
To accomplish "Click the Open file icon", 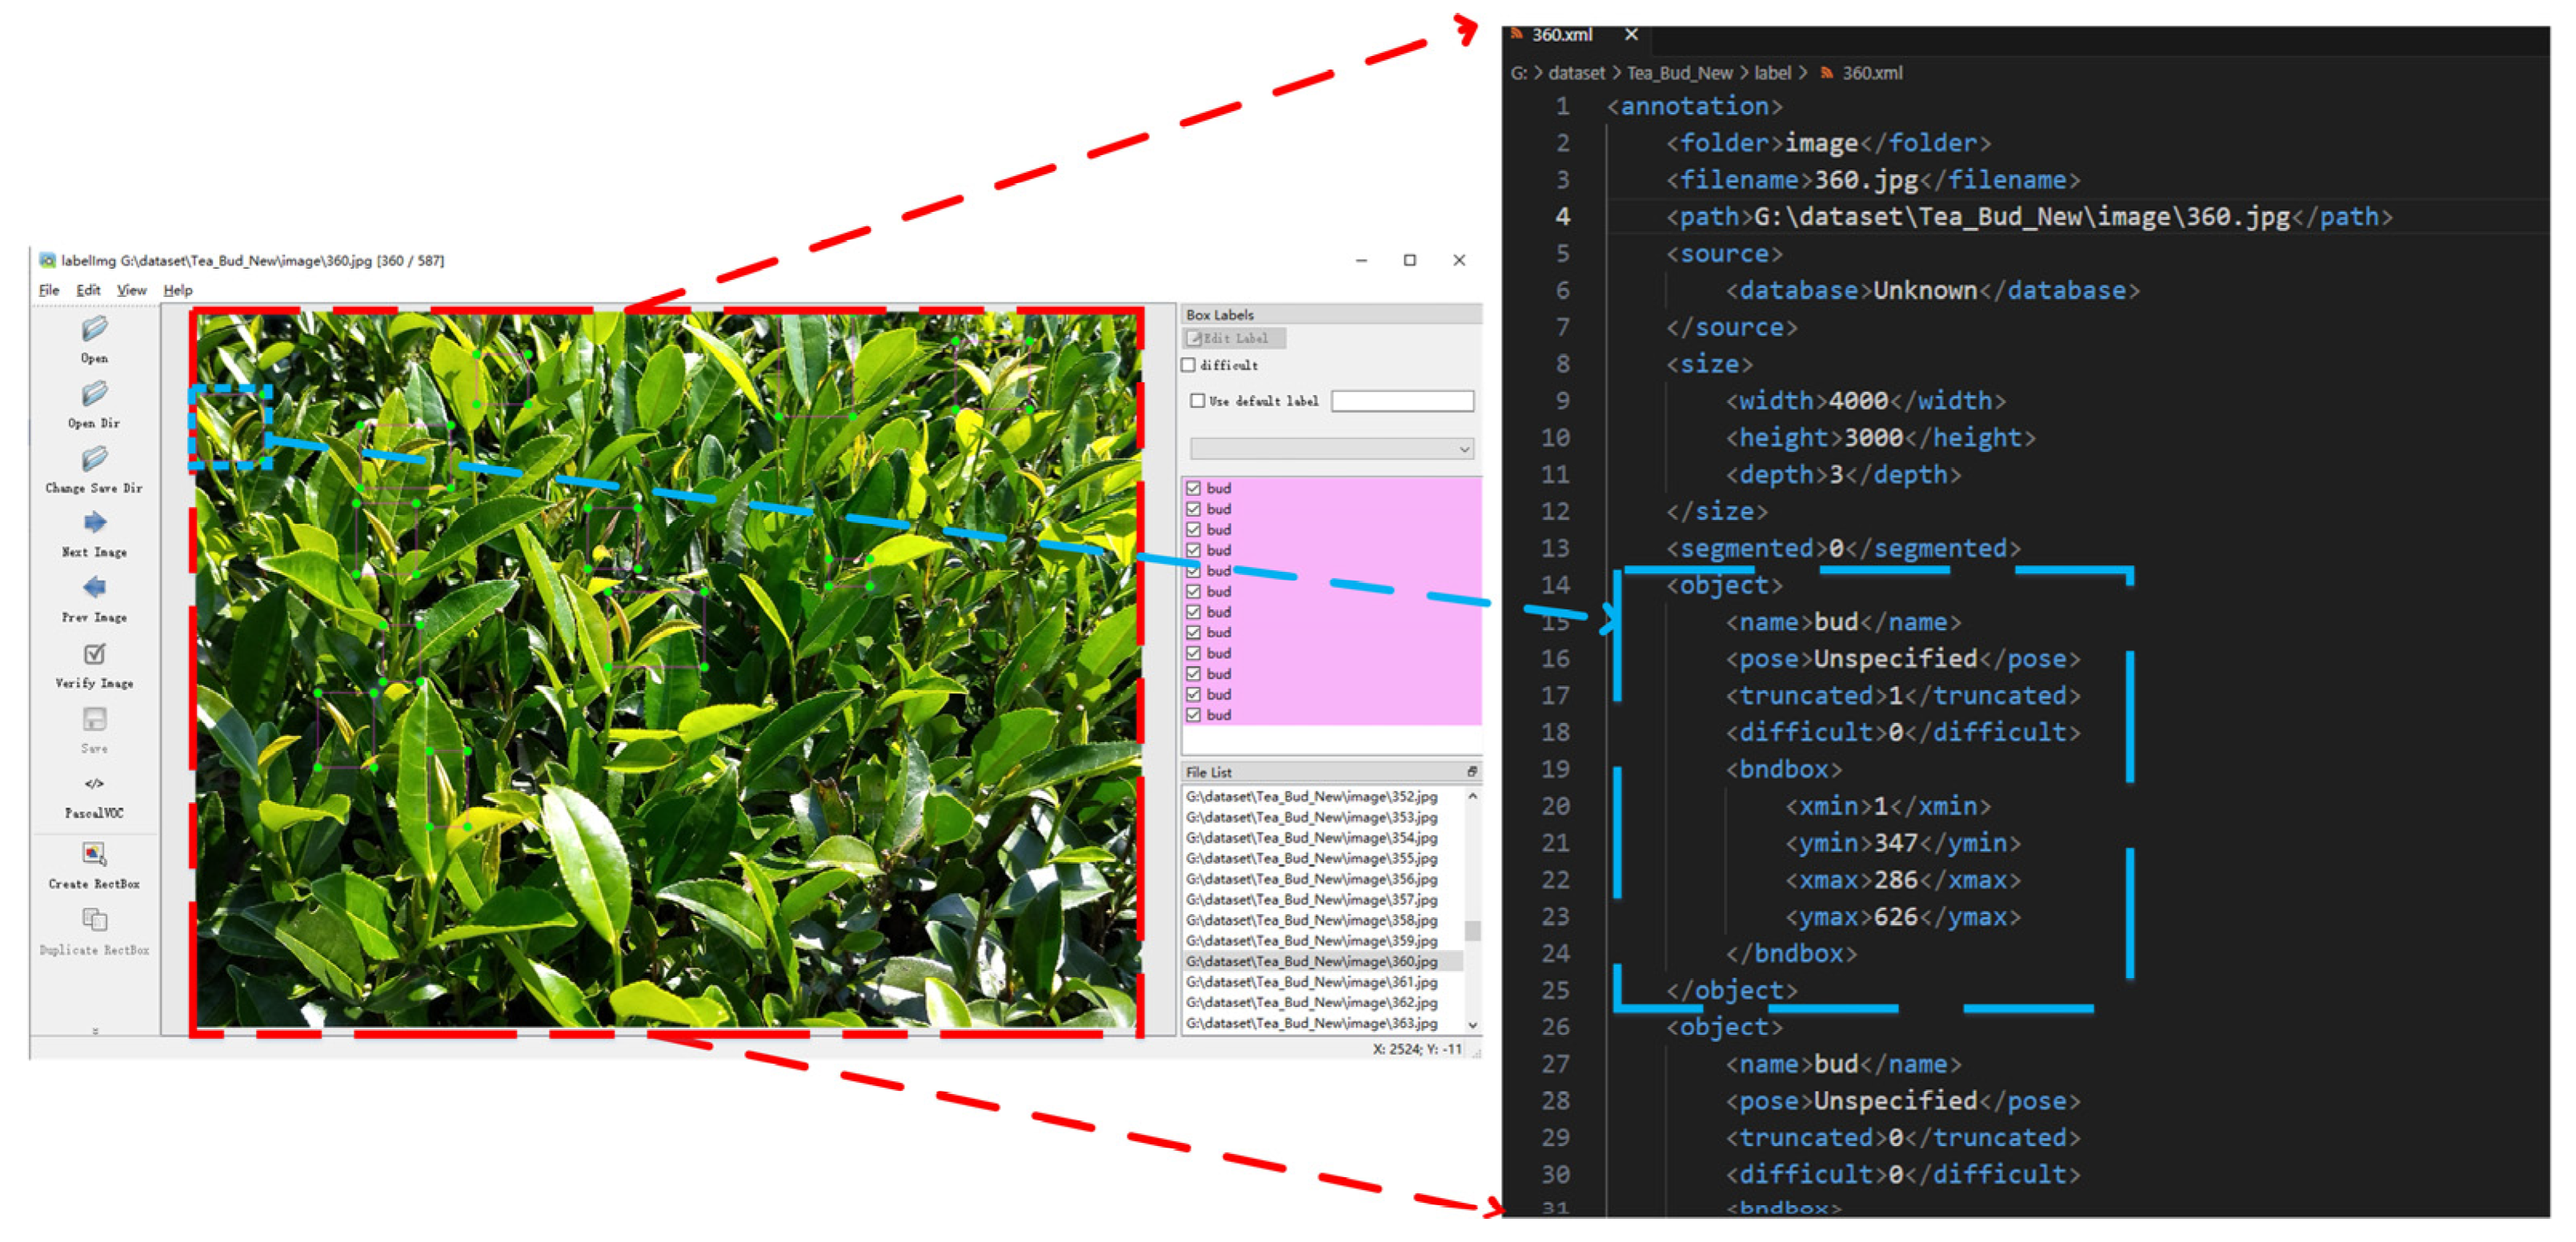I will (x=94, y=329).
